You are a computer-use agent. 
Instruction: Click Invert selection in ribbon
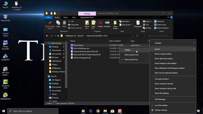161,28
